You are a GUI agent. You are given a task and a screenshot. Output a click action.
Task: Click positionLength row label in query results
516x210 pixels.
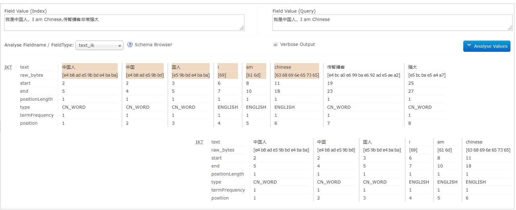[x=227, y=174]
